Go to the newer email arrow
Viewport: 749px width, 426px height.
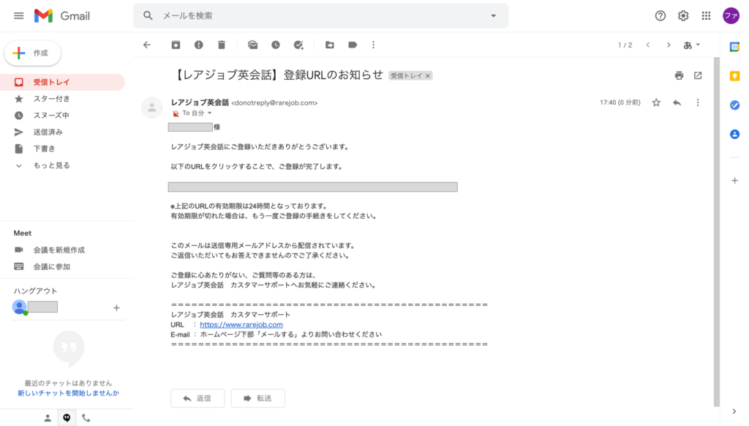(x=648, y=45)
